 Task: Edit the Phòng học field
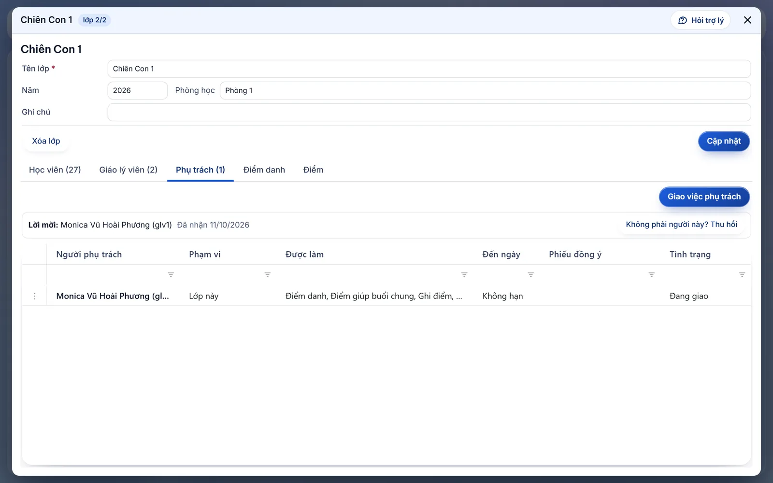click(x=485, y=90)
